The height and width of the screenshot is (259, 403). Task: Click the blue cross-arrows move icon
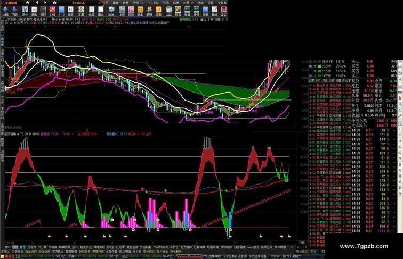400,104
